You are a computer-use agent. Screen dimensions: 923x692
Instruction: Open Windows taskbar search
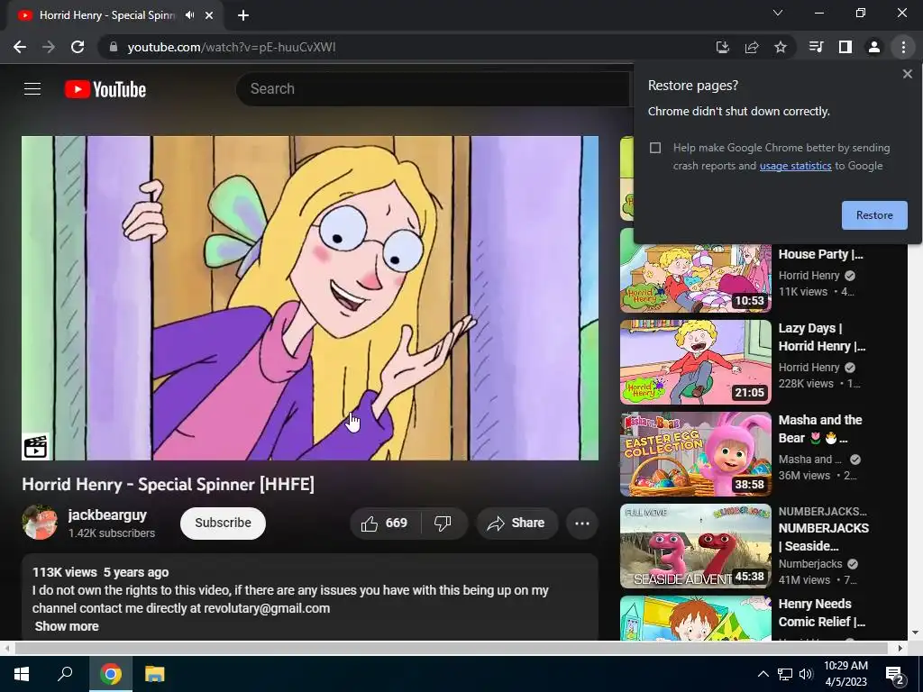65,674
